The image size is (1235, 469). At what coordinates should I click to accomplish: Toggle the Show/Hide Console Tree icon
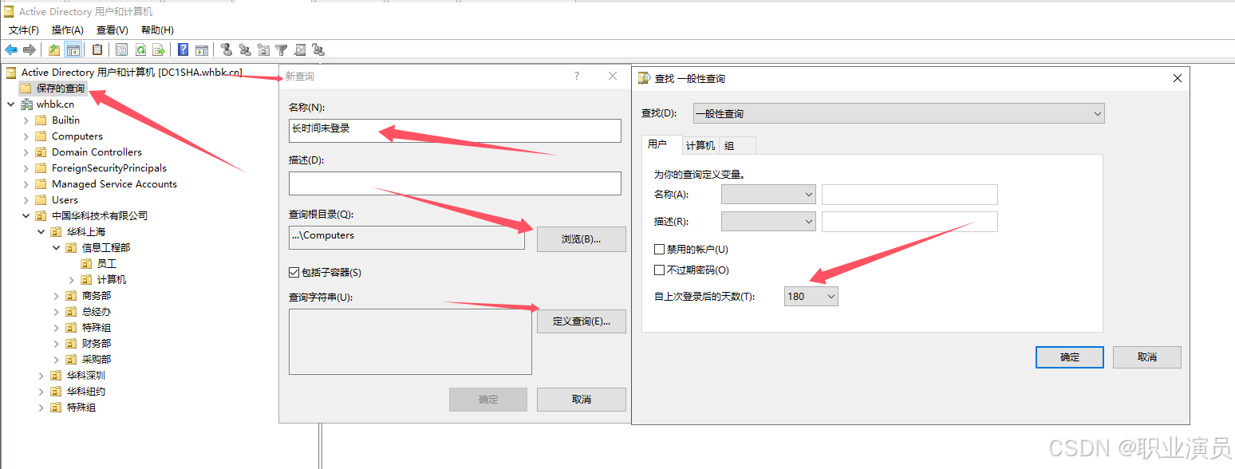point(73,49)
